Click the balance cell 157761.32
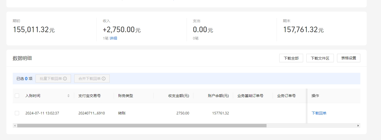 click(x=220, y=113)
